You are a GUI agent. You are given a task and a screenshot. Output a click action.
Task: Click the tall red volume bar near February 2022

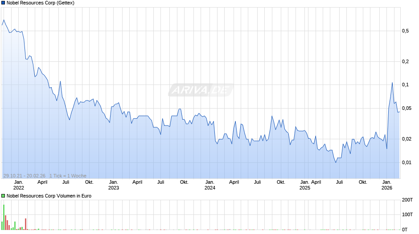coord(26,224)
